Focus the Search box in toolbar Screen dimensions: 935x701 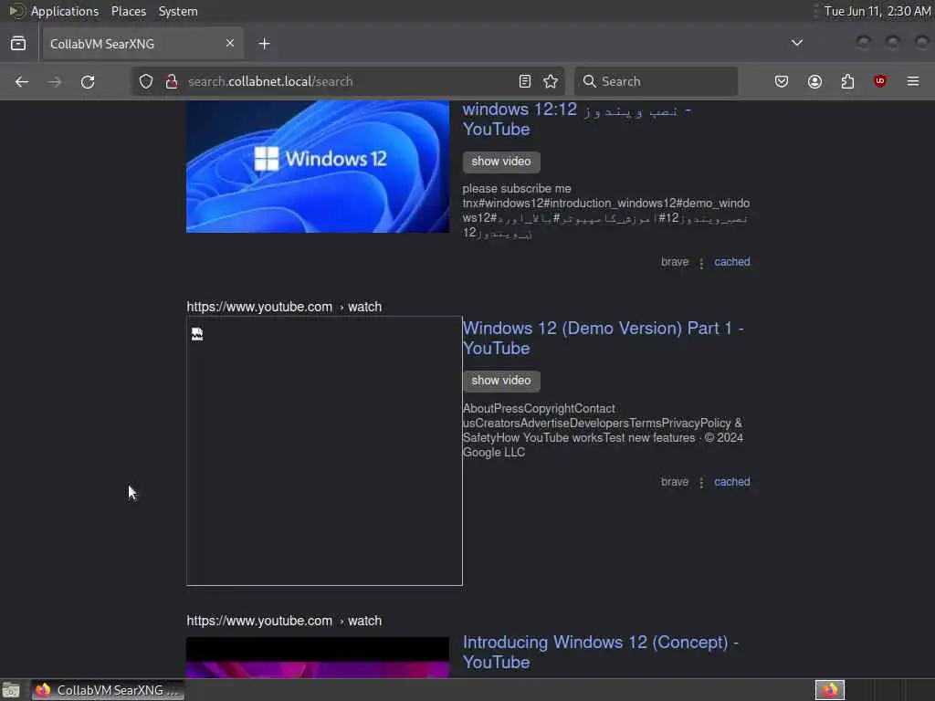tap(656, 81)
